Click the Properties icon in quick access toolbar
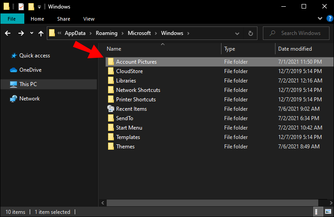The height and width of the screenshot is (217, 334). click(21, 7)
